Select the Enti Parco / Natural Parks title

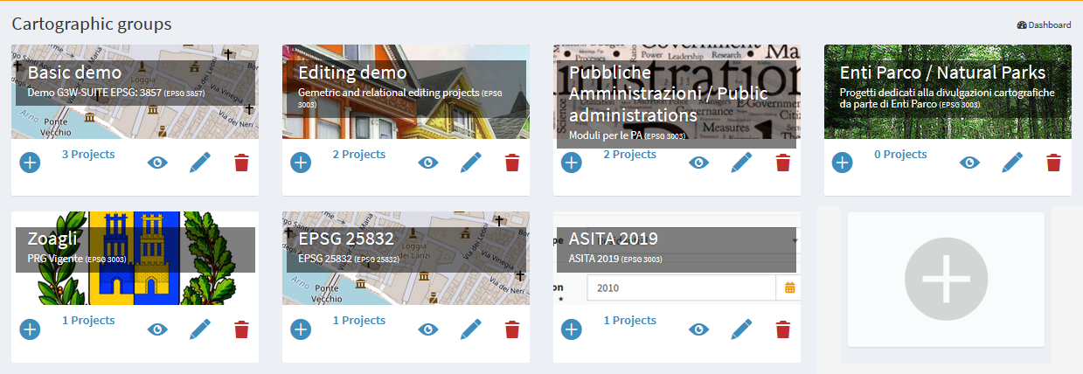click(x=942, y=72)
